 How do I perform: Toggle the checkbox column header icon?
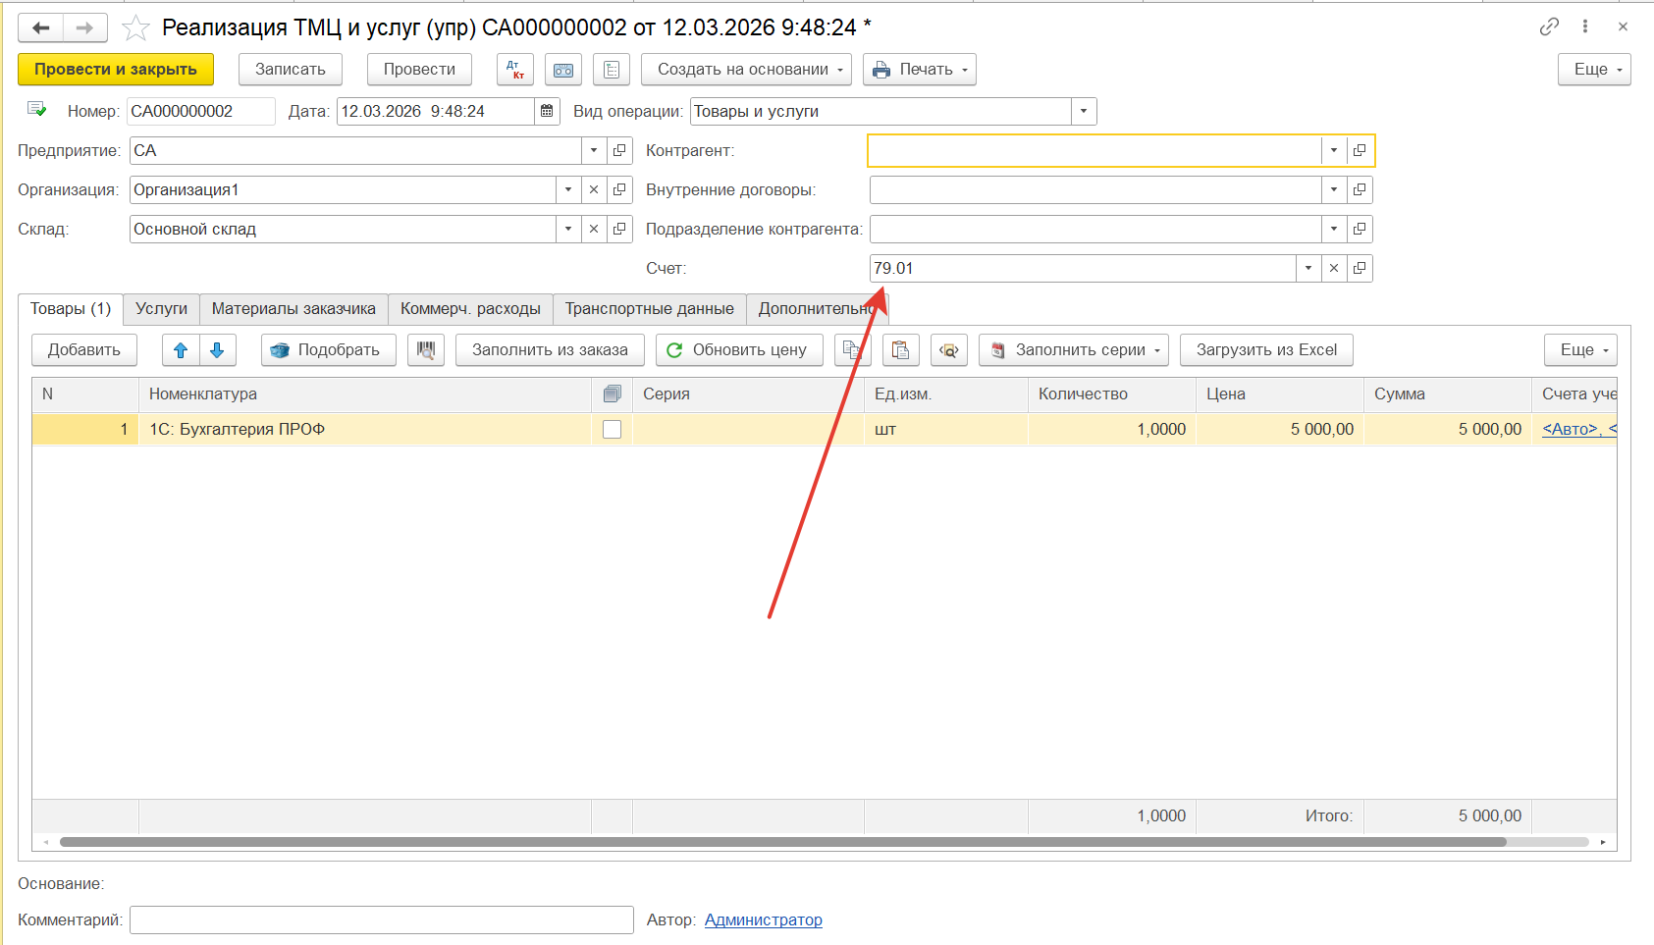pyautogui.click(x=612, y=394)
